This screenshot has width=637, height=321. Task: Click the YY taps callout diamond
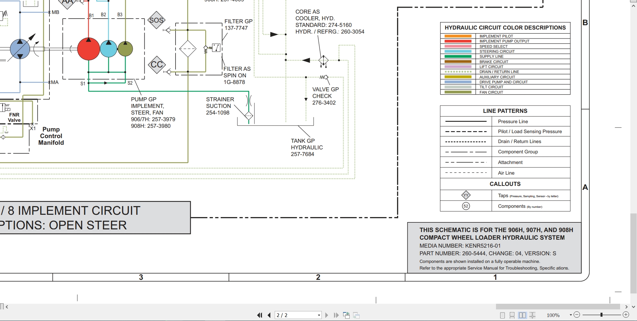466,195
